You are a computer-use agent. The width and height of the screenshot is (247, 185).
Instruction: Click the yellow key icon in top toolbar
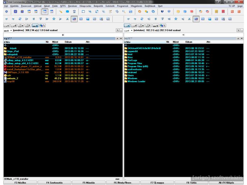point(61,11)
